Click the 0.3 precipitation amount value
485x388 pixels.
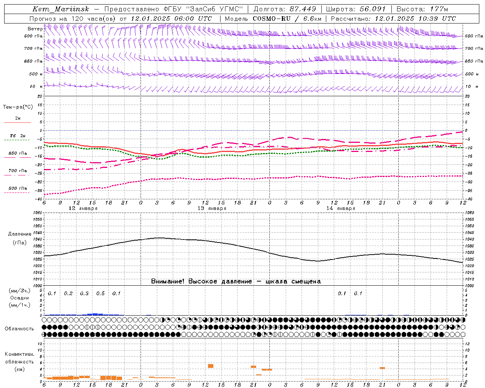(x=84, y=294)
